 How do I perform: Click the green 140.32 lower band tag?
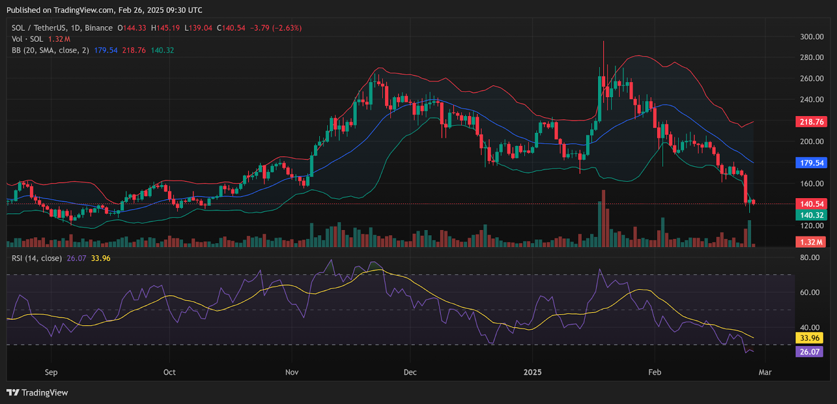click(811, 215)
